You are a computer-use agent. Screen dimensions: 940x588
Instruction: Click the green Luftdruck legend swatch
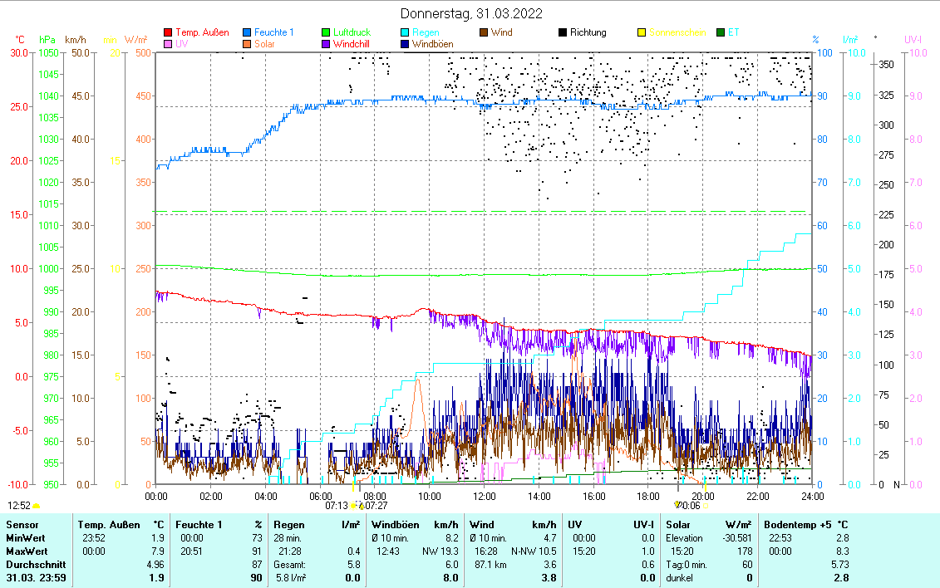tap(326, 32)
